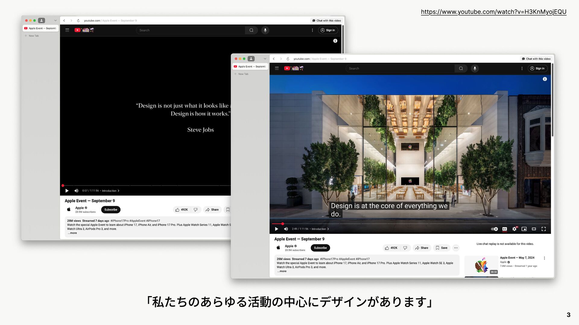Switch to theater mode in front player
Screen dimensions: 579x325
[x=534, y=229]
